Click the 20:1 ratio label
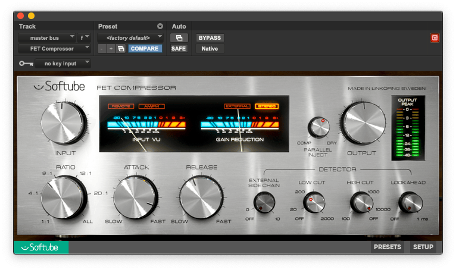 coord(101,193)
